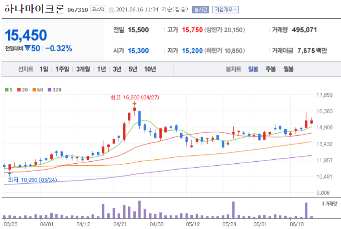This screenshot has height=229, width=341.
Task: Click the high price 15,750
Action: click(192, 30)
